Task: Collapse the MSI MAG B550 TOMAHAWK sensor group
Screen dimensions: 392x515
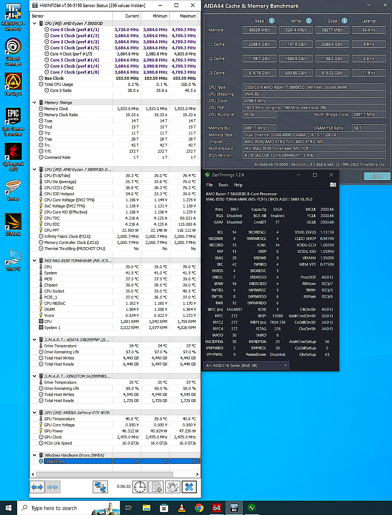Action: pyautogui.click(x=35, y=260)
